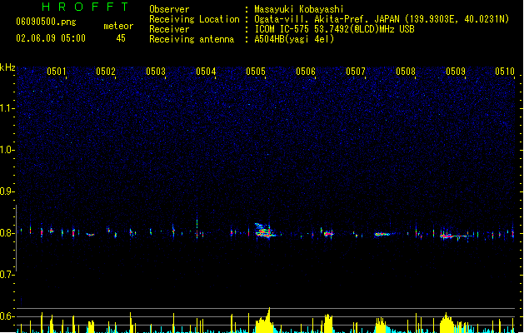Click time marker 0509
The height and width of the screenshot is (333, 524).
pos(456,72)
